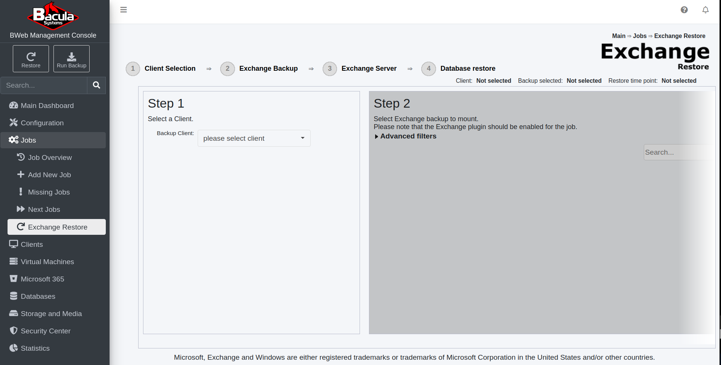Select wizard step 4 Database restore
This screenshot has height=365, width=721.
click(458, 68)
